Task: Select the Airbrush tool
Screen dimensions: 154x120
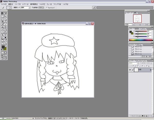Action: [3, 24]
